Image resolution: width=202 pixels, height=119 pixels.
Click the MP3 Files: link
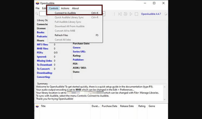[42, 45]
